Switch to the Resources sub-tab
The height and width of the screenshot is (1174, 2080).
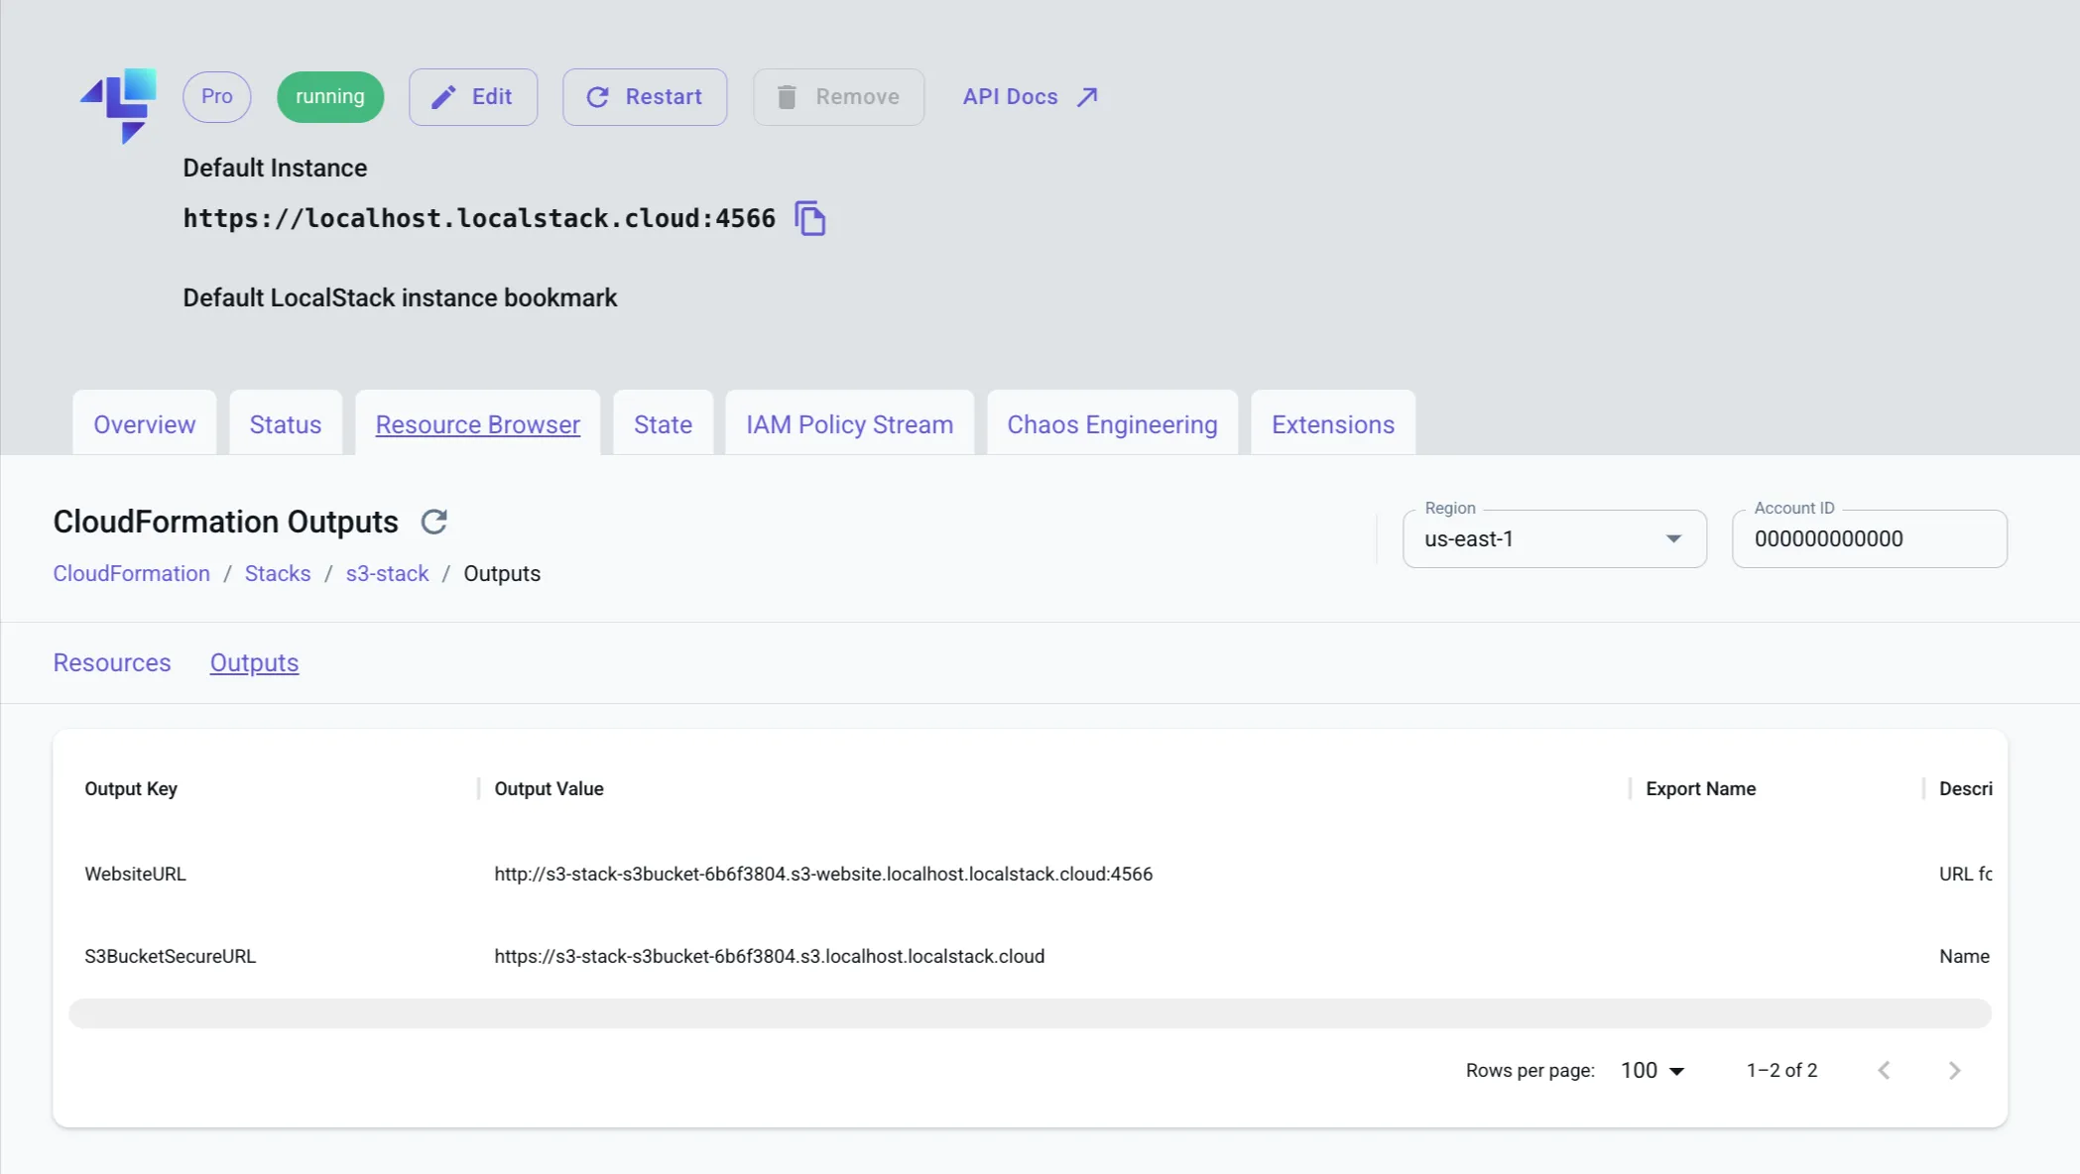[111, 662]
